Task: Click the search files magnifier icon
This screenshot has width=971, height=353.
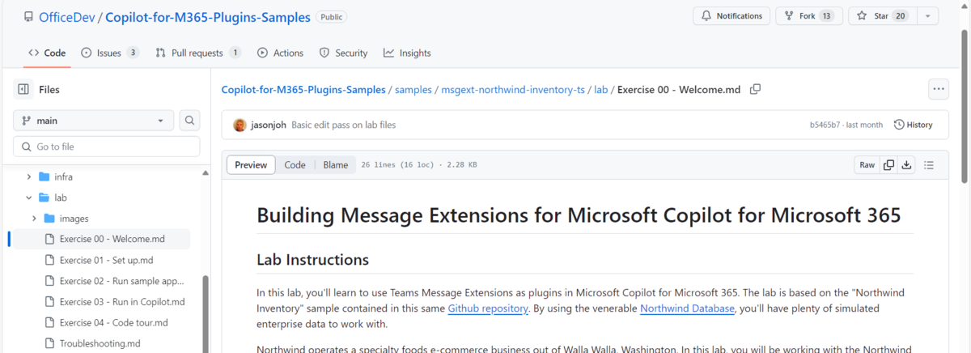Action: [x=189, y=121]
